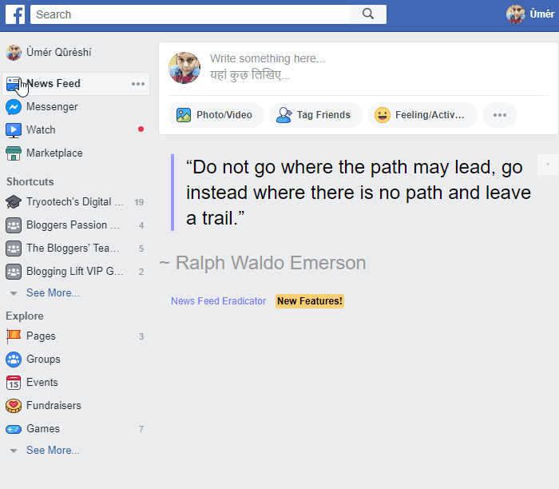The image size is (559, 489).
Task: Open Blogging Lift VIP G... shortcut
Action: point(75,272)
